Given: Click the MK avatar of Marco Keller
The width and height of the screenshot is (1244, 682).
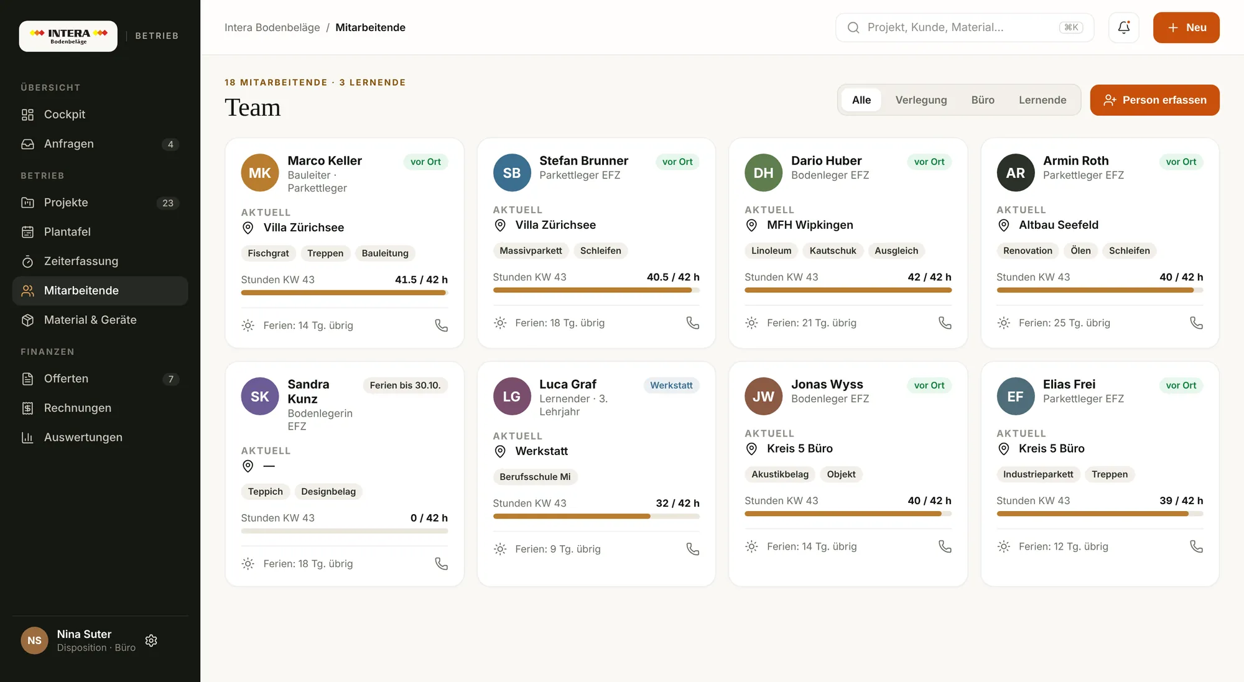Looking at the screenshot, I should (260, 173).
